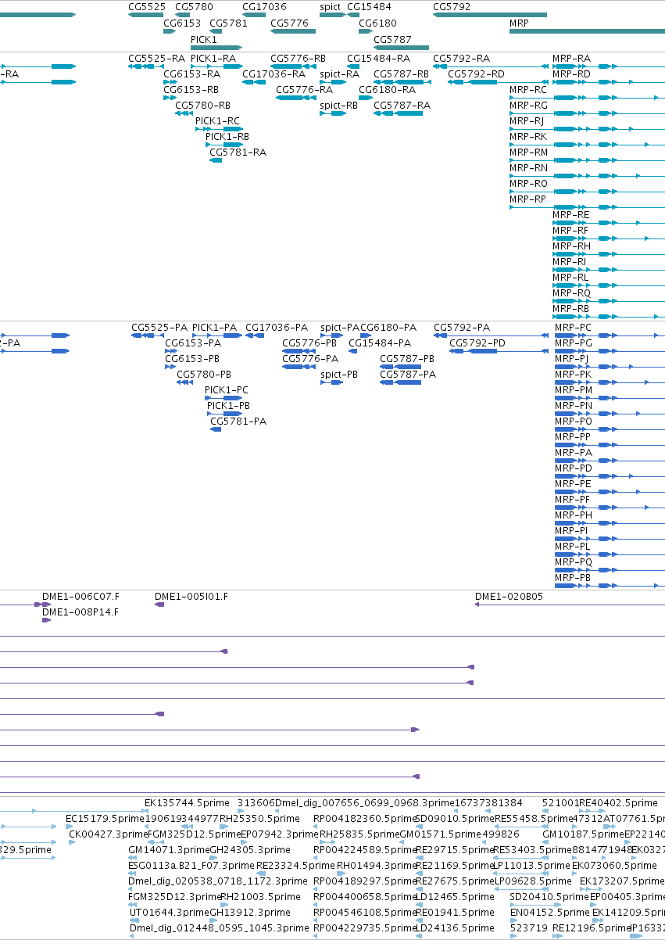Select the spict gene label

331,7
